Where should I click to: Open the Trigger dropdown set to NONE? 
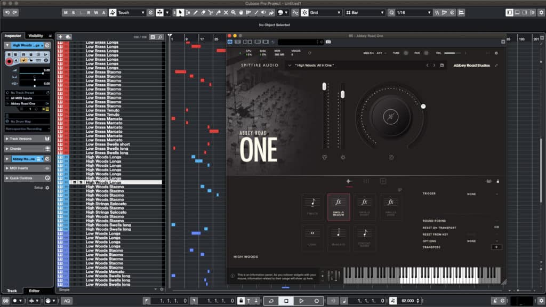(x=471, y=194)
